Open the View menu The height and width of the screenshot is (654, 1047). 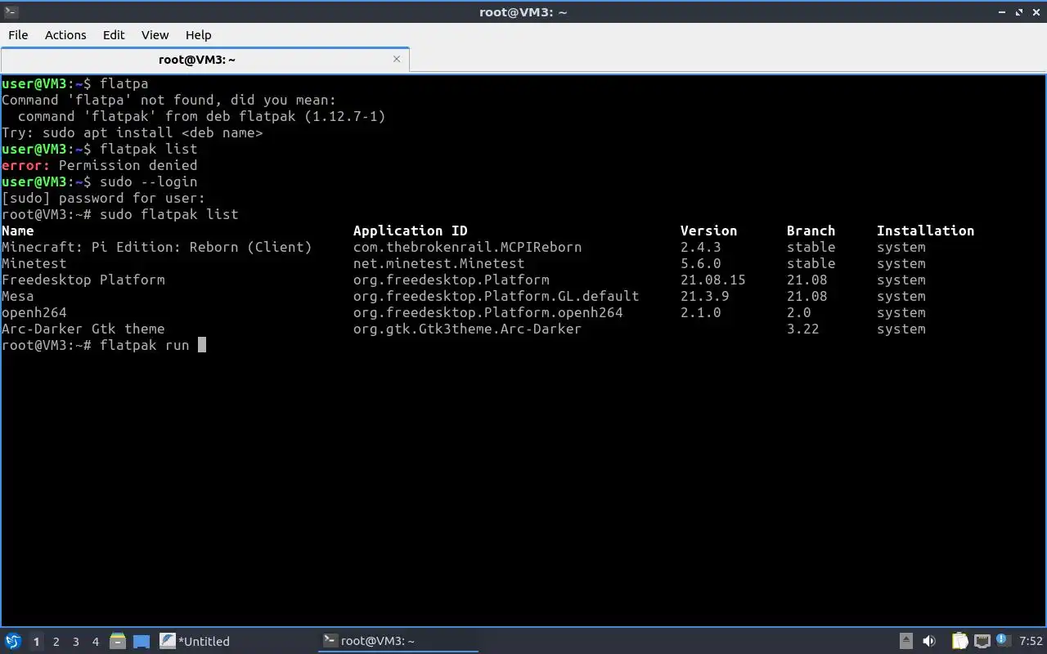coord(155,35)
